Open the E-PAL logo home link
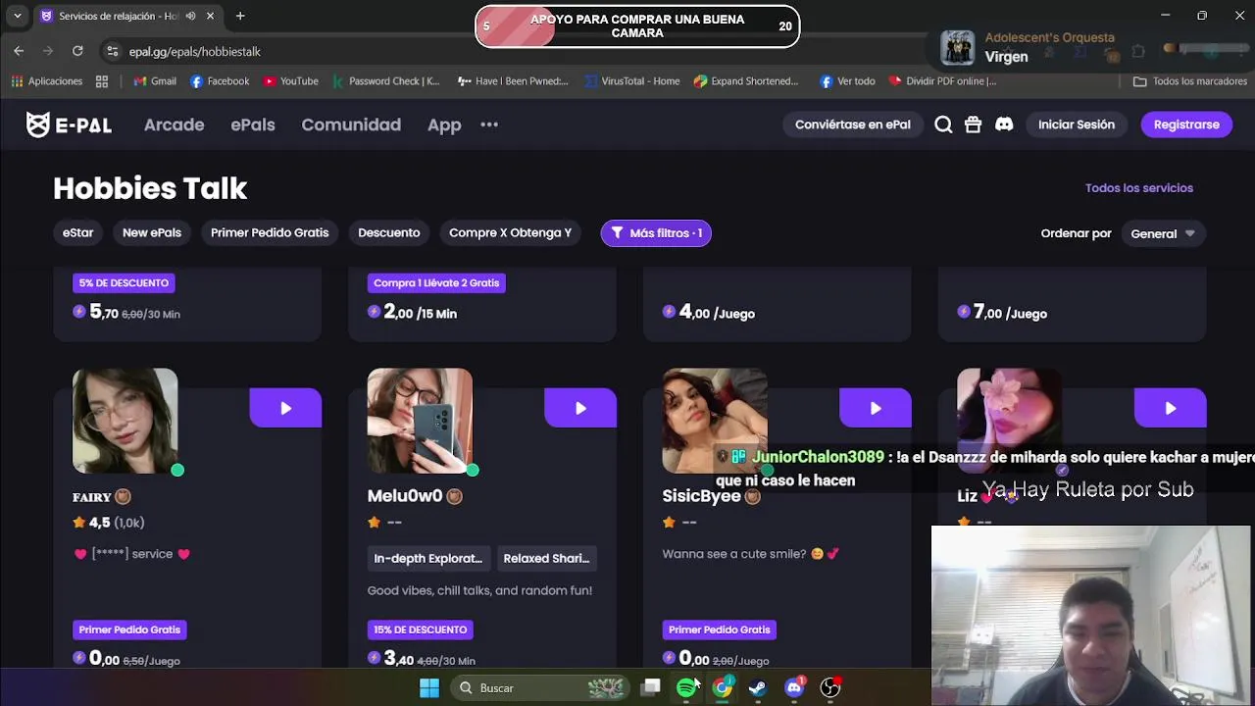This screenshot has width=1255, height=706. (x=69, y=125)
